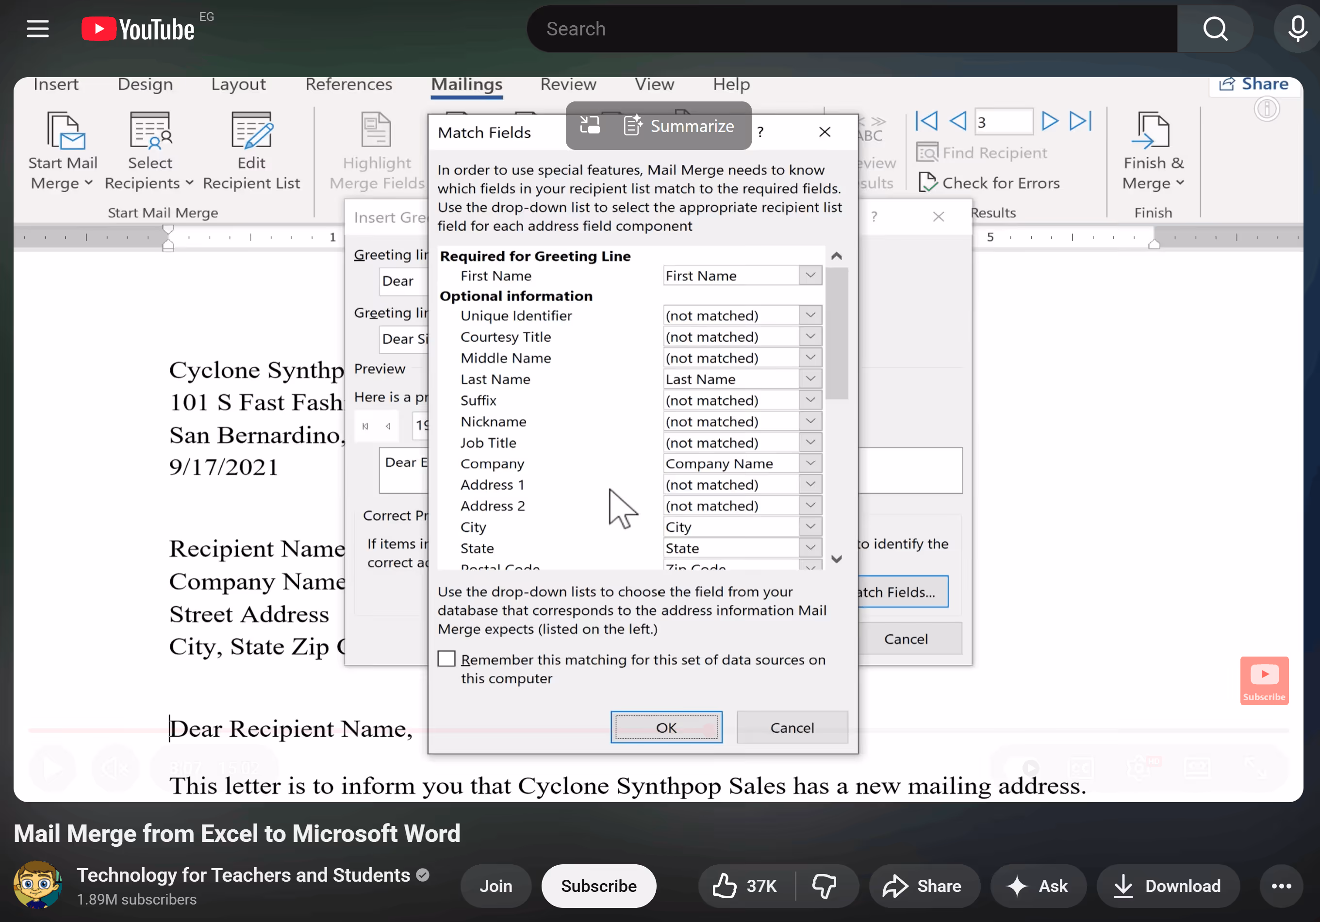Go to next record arrow
This screenshot has width=1320, height=922.
[x=1050, y=121]
